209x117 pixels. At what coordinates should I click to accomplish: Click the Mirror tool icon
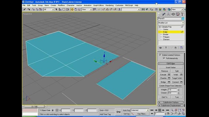tap(143, 9)
